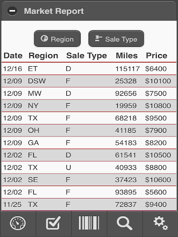Select the 12/16 ET row

coord(89,69)
